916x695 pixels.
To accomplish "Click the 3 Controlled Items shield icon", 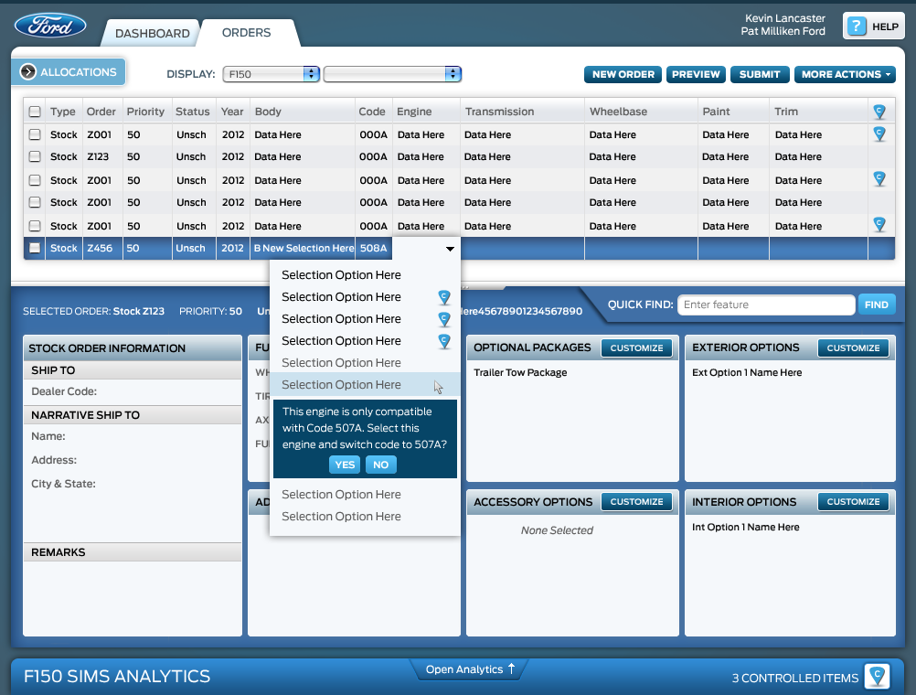I will (x=878, y=677).
